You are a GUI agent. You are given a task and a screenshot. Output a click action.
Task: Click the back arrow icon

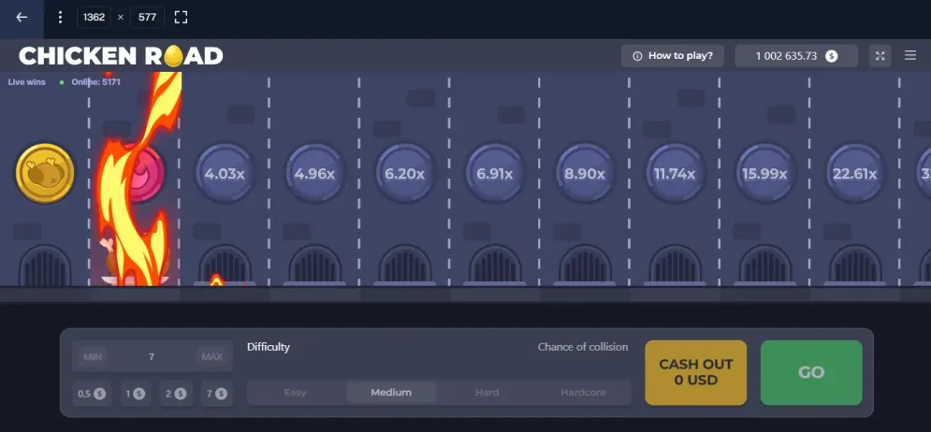22,17
